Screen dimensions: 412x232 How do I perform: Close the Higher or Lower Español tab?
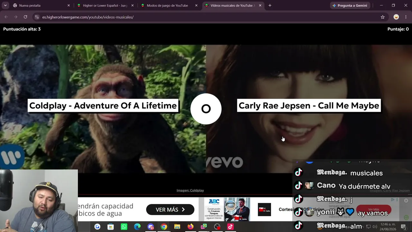(x=132, y=5)
